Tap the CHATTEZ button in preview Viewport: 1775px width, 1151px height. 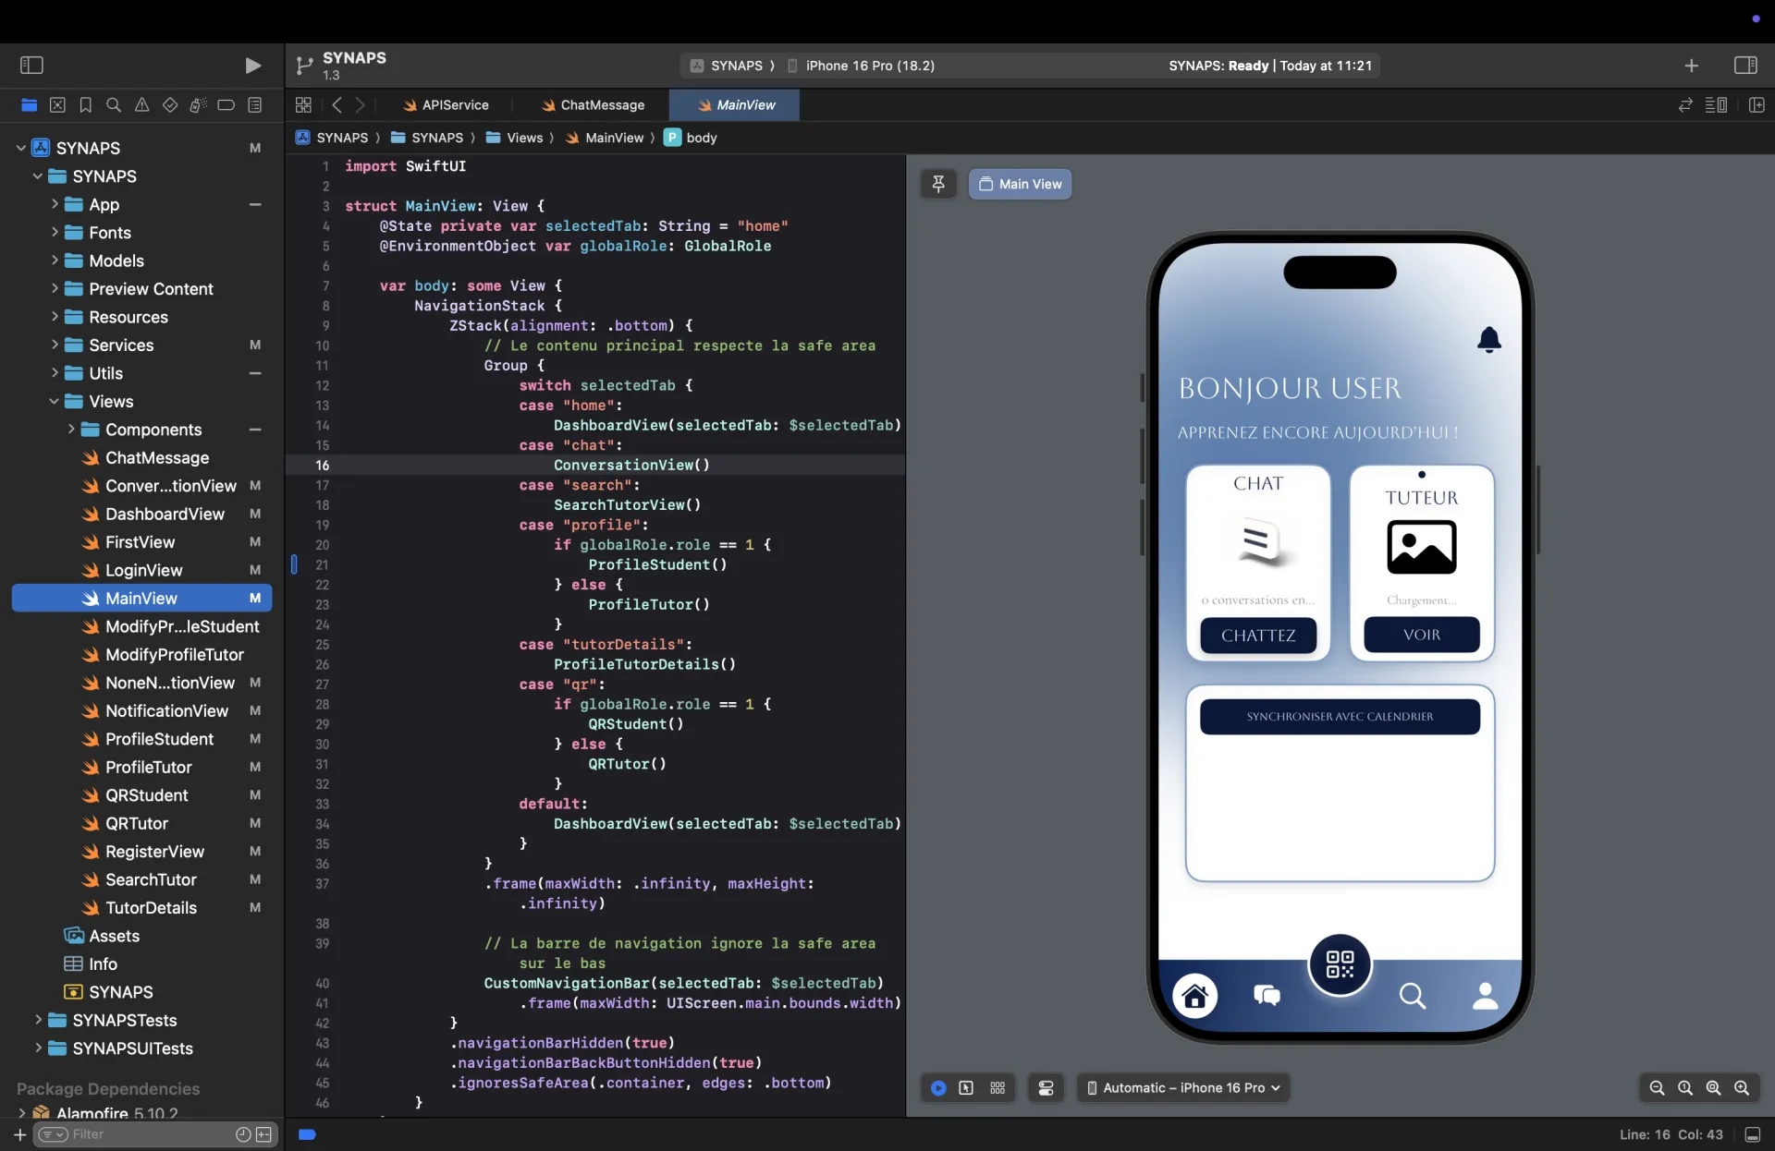pyautogui.click(x=1257, y=635)
